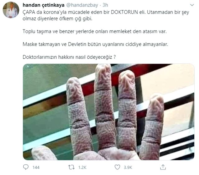
Task: Click the thumb at photo's bottom left
Action: (44, 153)
